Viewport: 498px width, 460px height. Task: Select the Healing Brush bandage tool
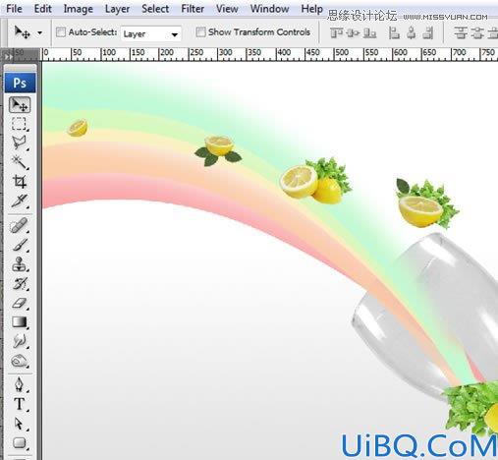(x=19, y=226)
